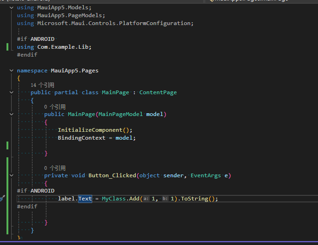Click the 'a:' parameter inlay hint

pos(146,199)
